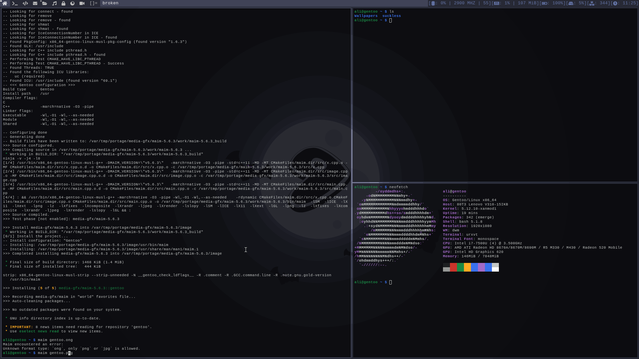Click the packages count status icon
Image resolution: width=639 pixels, height=359 pixels.
tap(592, 3)
